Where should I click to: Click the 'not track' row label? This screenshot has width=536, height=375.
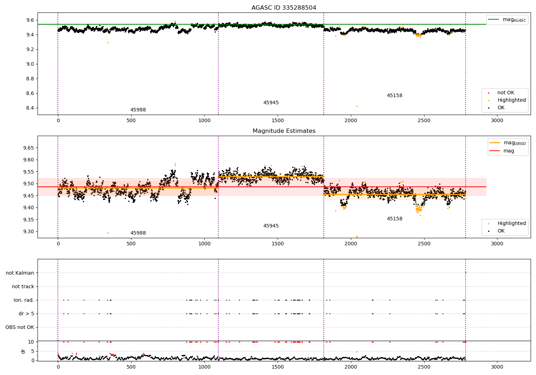pyautogui.click(x=23, y=287)
